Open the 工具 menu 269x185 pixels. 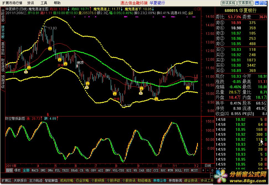pyautogui.click(x=44, y=3)
